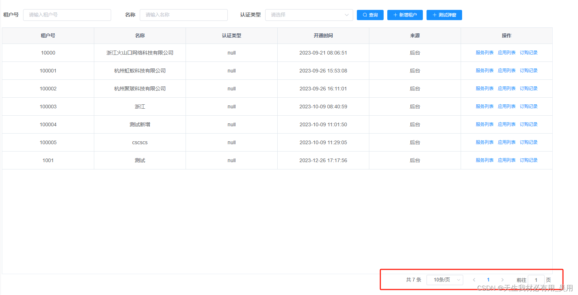This screenshot has width=578, height=295.
Task: Select page number 1 in pagination
Action: click(x=488, y=280)
